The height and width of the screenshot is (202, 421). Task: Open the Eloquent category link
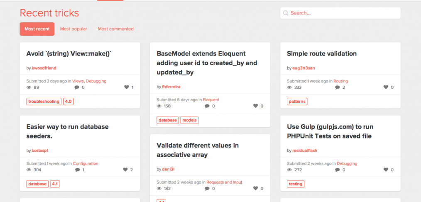[211, 100]
